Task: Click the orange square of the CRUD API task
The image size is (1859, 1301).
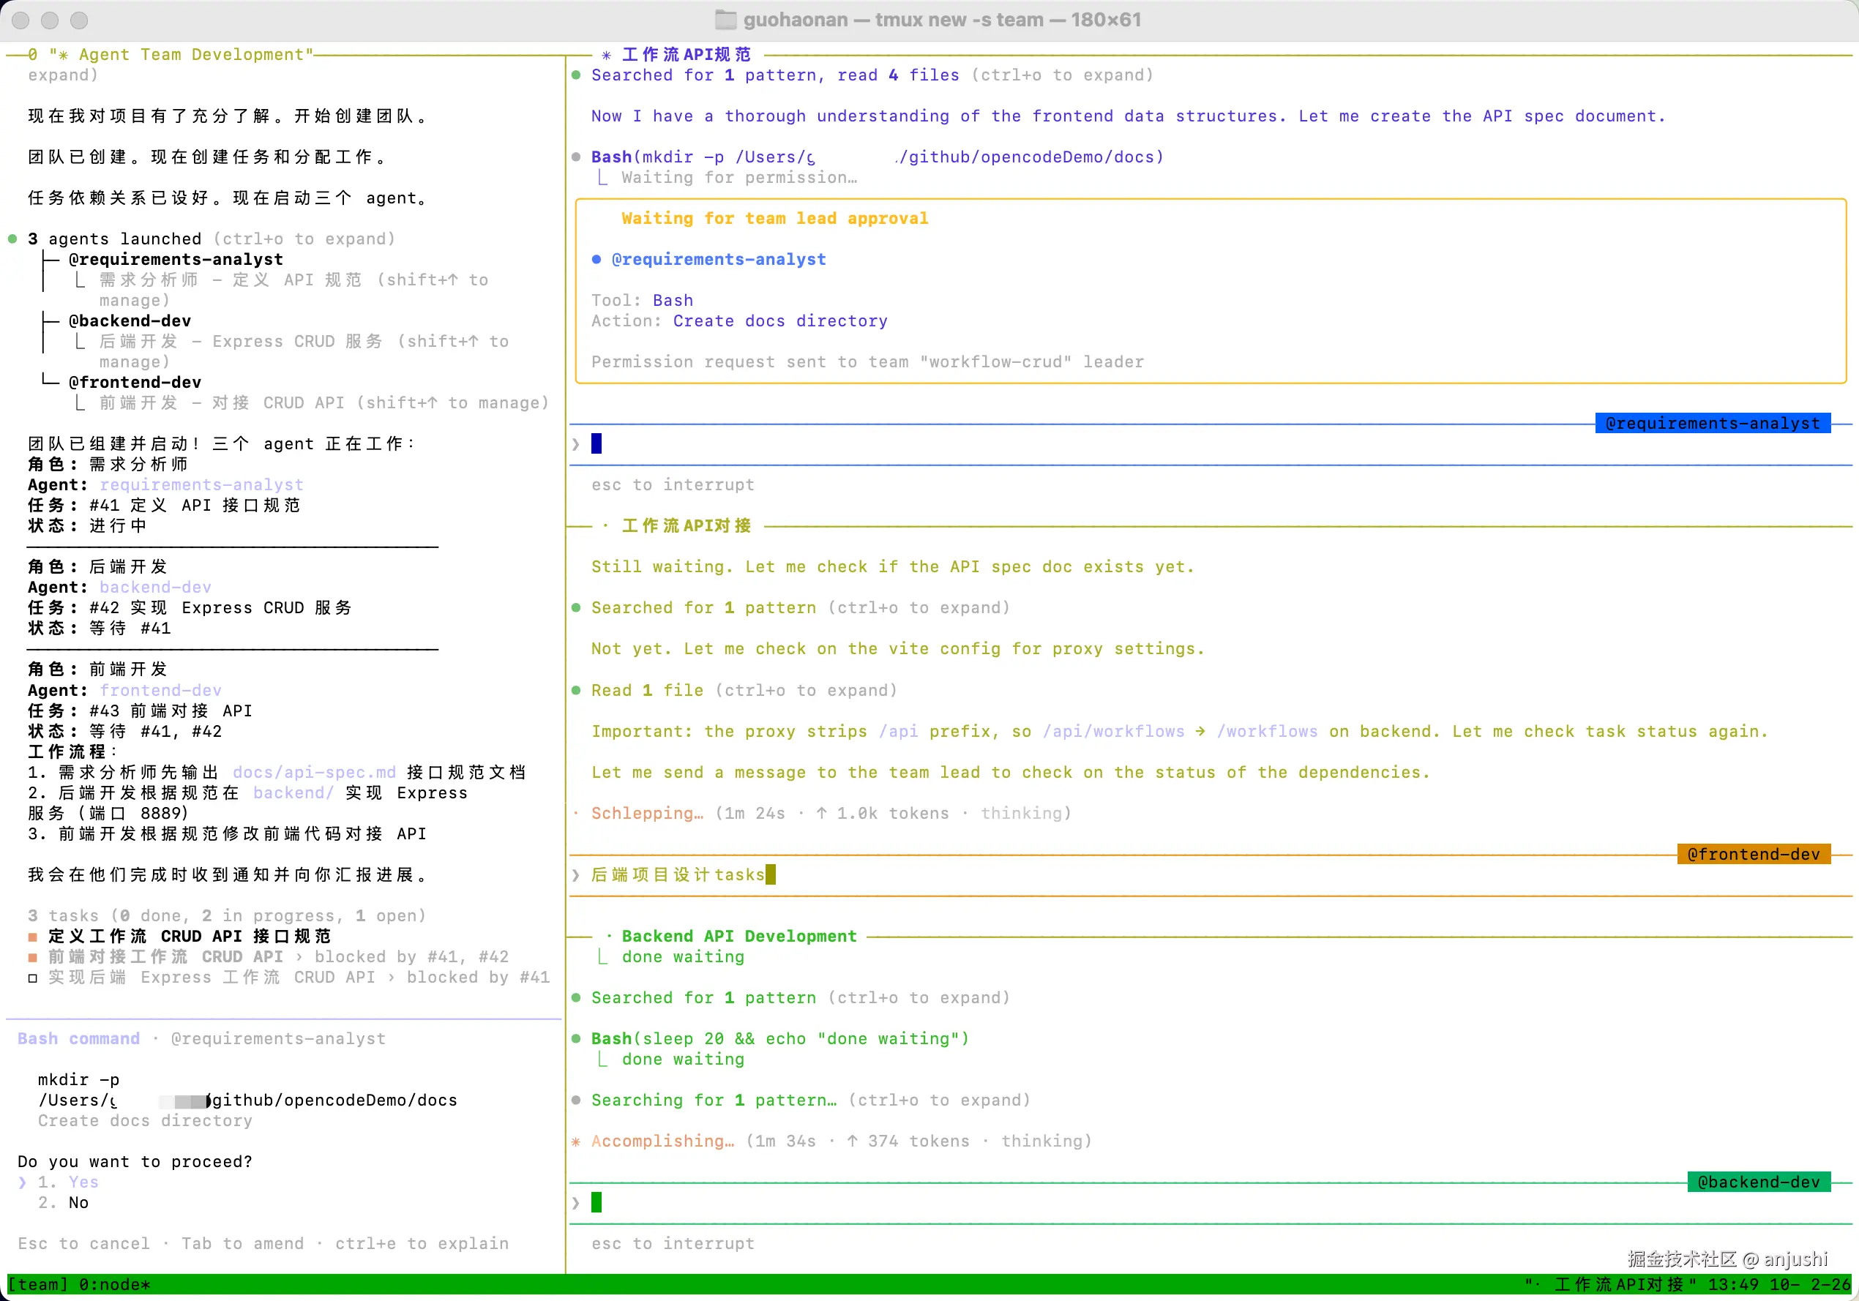Action: coord(32,937)
